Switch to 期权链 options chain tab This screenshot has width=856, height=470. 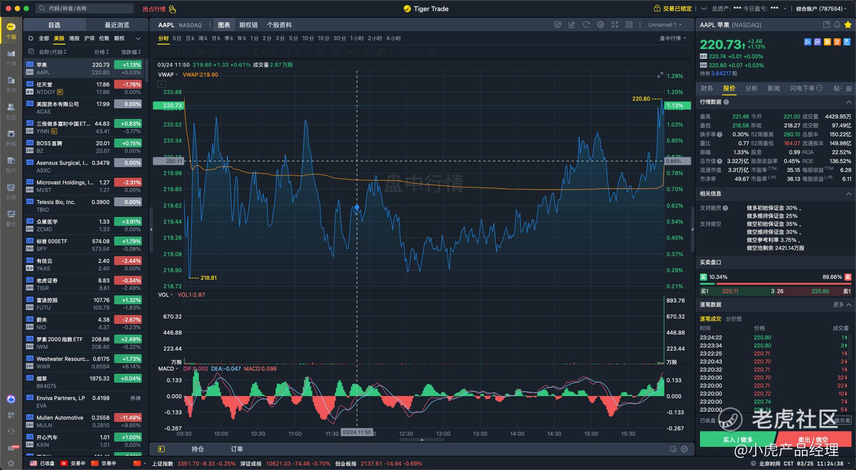point(248,25)
